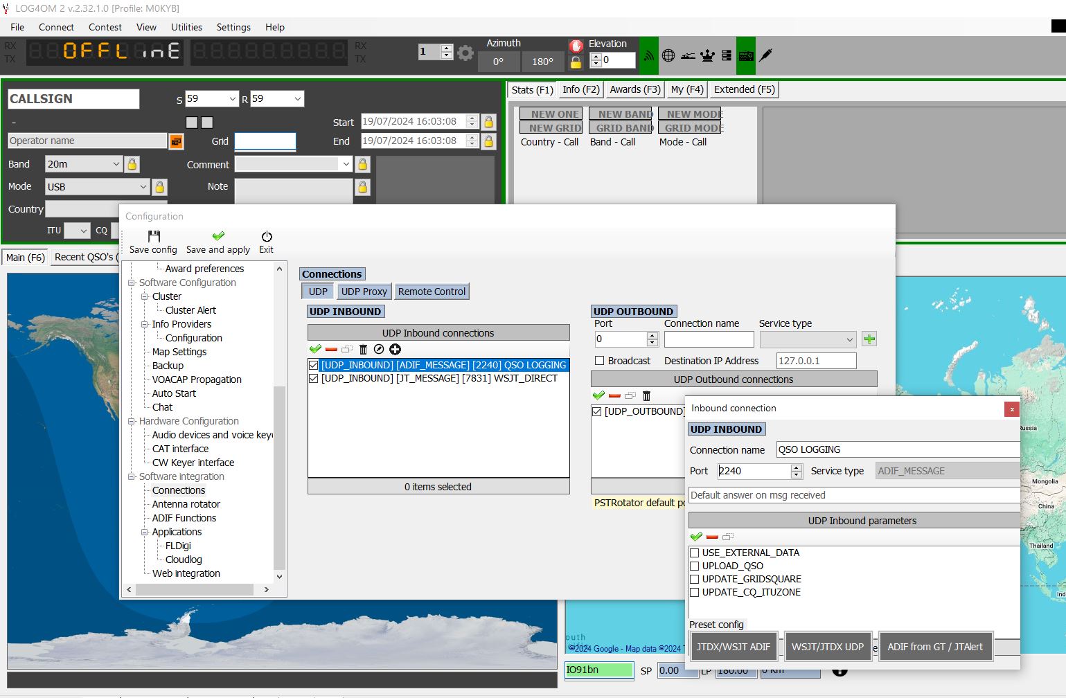Click trash icon in UDP Inbound toolbar

(x=363, y=350)
